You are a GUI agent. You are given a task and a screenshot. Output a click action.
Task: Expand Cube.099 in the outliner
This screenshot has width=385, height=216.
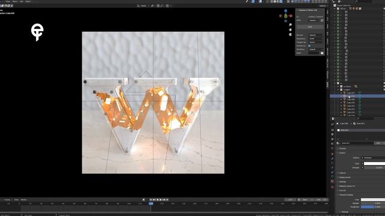click(341, 100)
